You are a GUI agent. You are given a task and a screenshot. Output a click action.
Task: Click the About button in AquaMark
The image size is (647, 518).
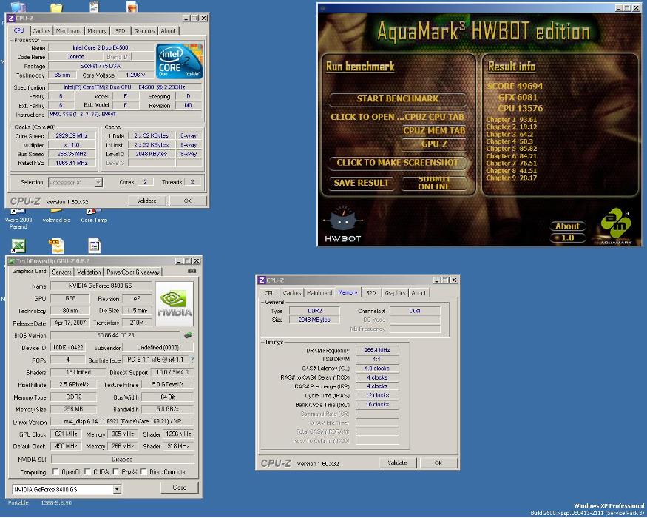point(567,226)
